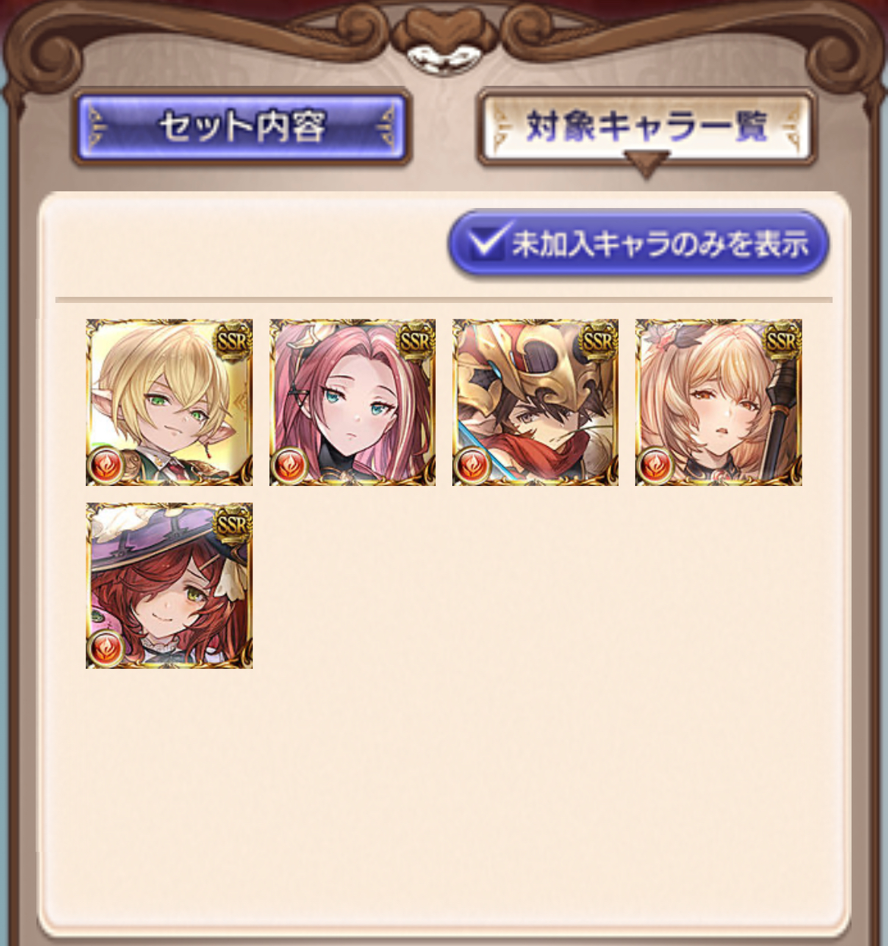
Task: Tap fire element icon on spear girl portrait
Action: 655,465
